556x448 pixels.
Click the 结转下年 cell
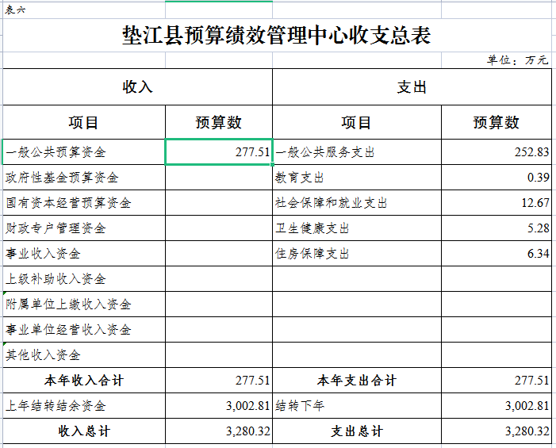[x=357, y=405]
